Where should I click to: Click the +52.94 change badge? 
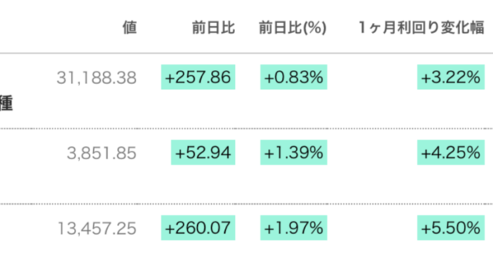(203, 152)
